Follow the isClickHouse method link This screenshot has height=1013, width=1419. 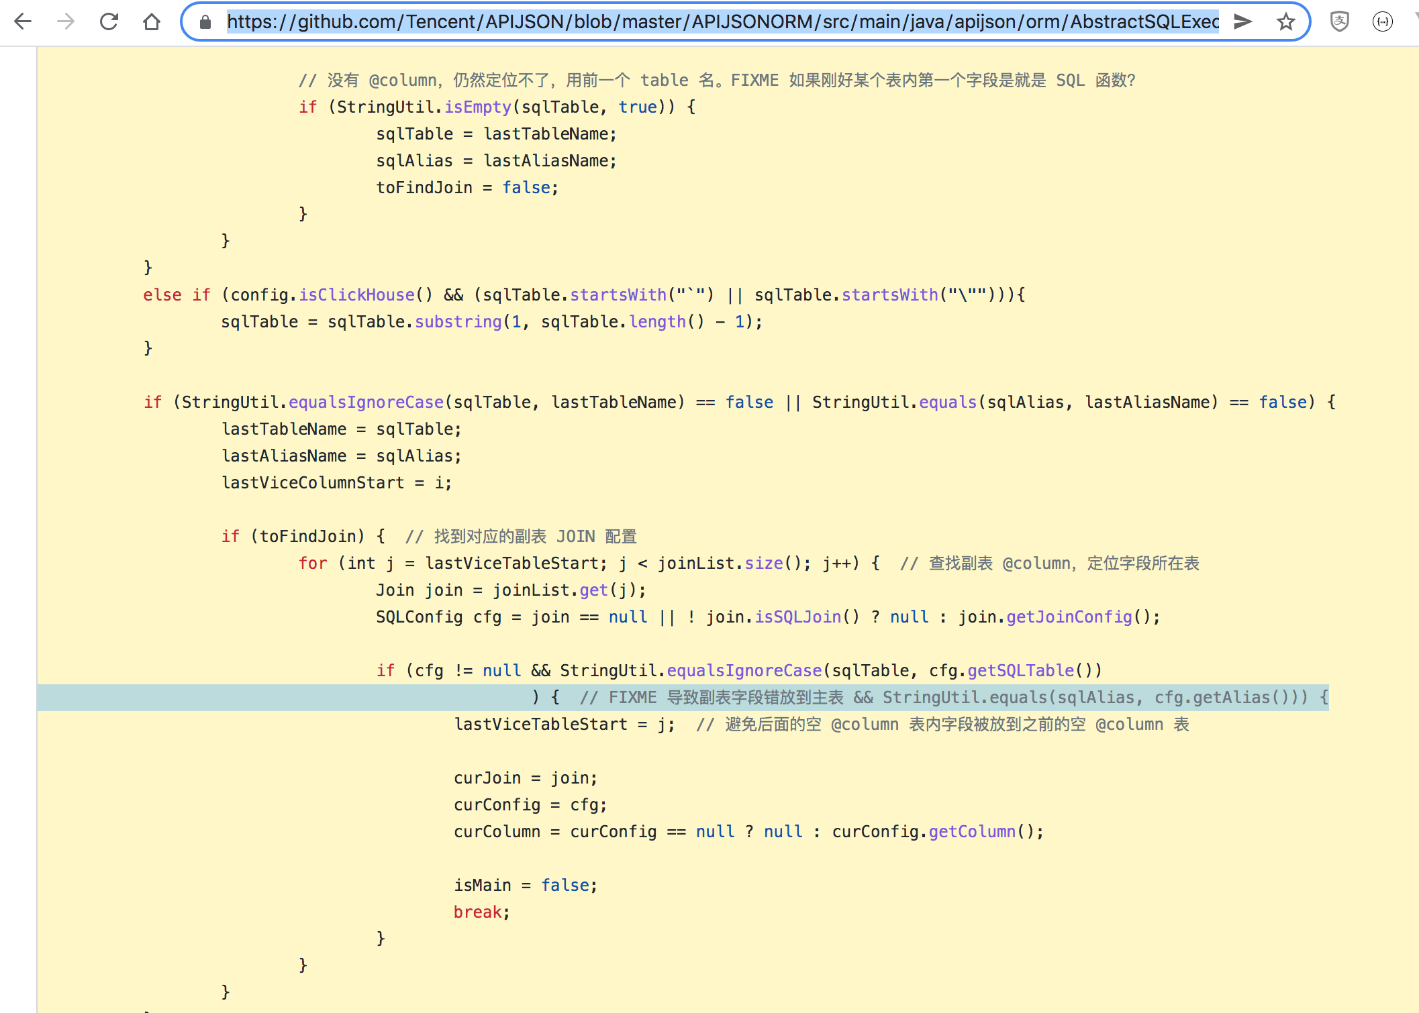pos(356,295)
